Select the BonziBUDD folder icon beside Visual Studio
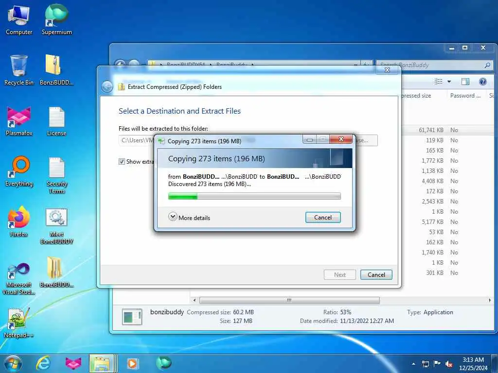This screenshot has height=373, width=498. [x=56, y=272]
